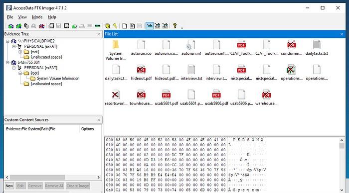Screen dimensions: 349x193
Task: Select dailytasks.txt file icon
Action: (317, 45)
